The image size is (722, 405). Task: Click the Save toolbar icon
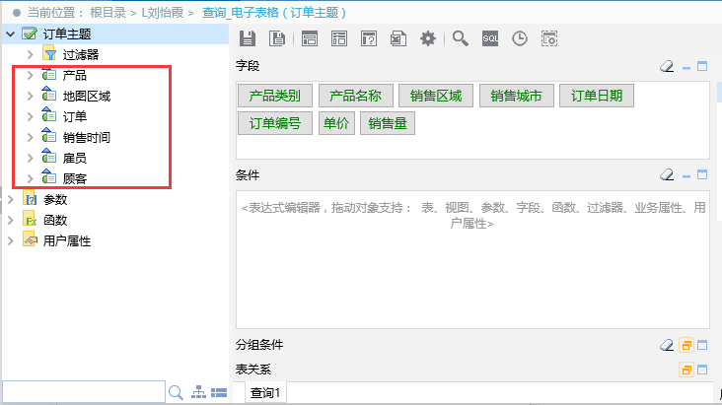point(248,38)
